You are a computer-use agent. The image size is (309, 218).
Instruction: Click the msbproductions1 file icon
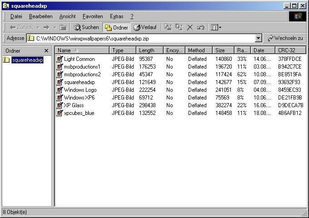coord(60,67)
